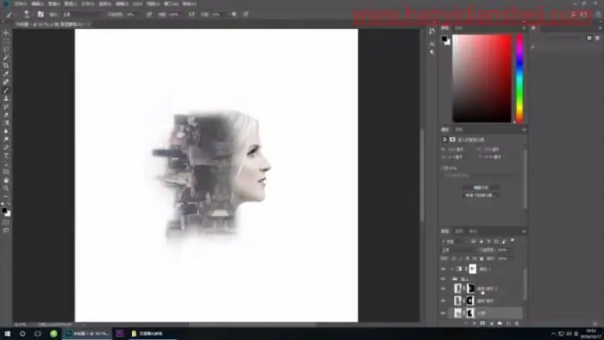Select the Spot Healing Brush tool
This screenshot has height=340, width=604.
coord(6,82)
